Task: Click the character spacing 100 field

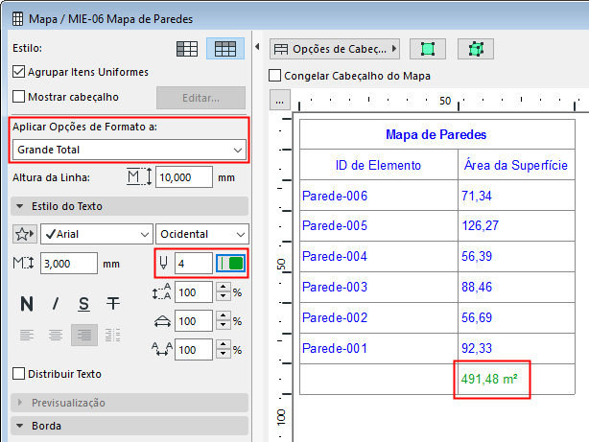Action: coord(194,350)
